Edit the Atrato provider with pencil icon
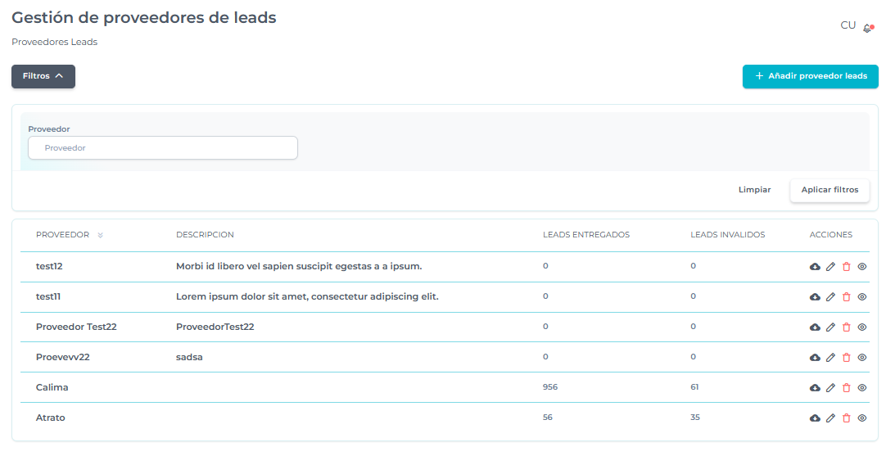Screen dimensions: 895x456 (830, 418)
